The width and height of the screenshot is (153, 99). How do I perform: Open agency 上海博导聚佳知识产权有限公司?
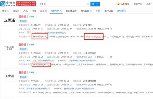82,60
